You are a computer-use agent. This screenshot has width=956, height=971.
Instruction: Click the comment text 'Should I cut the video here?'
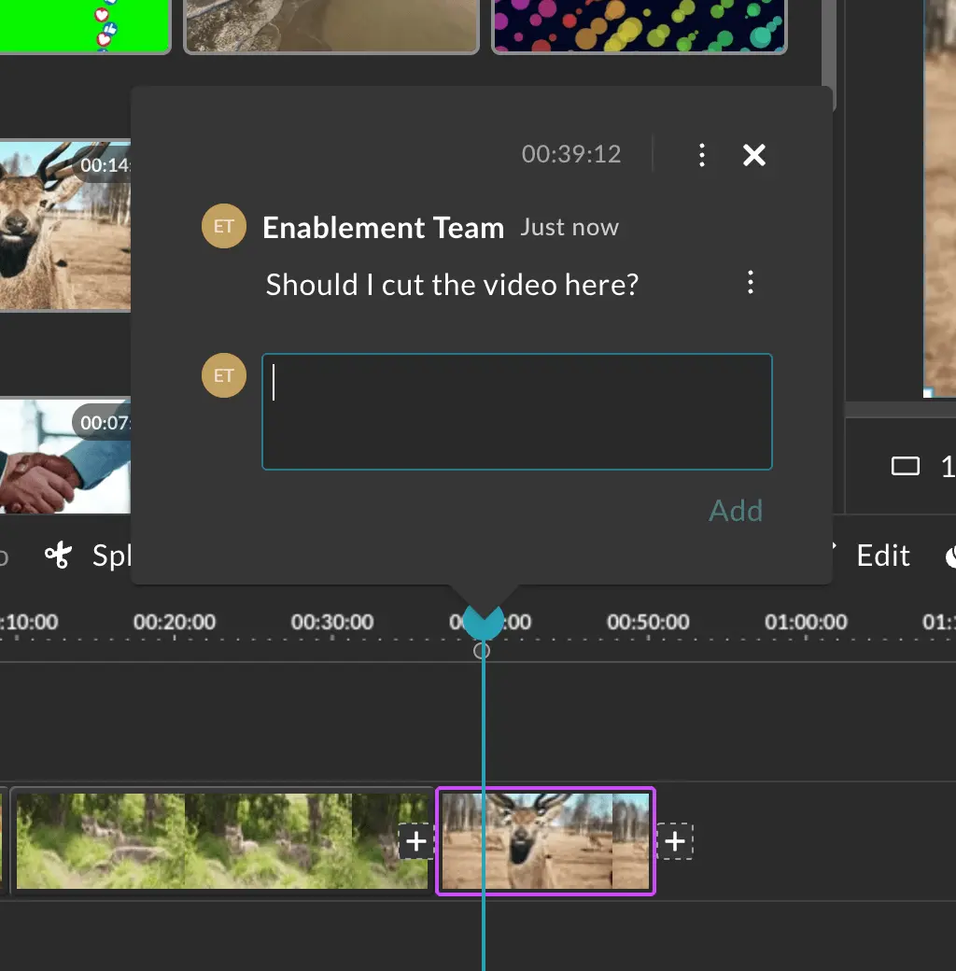click(x=452, y=285)
